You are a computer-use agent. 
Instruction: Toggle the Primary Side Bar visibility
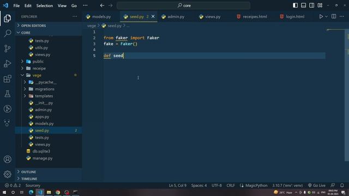pyautogui.click(x=295, y=5)
